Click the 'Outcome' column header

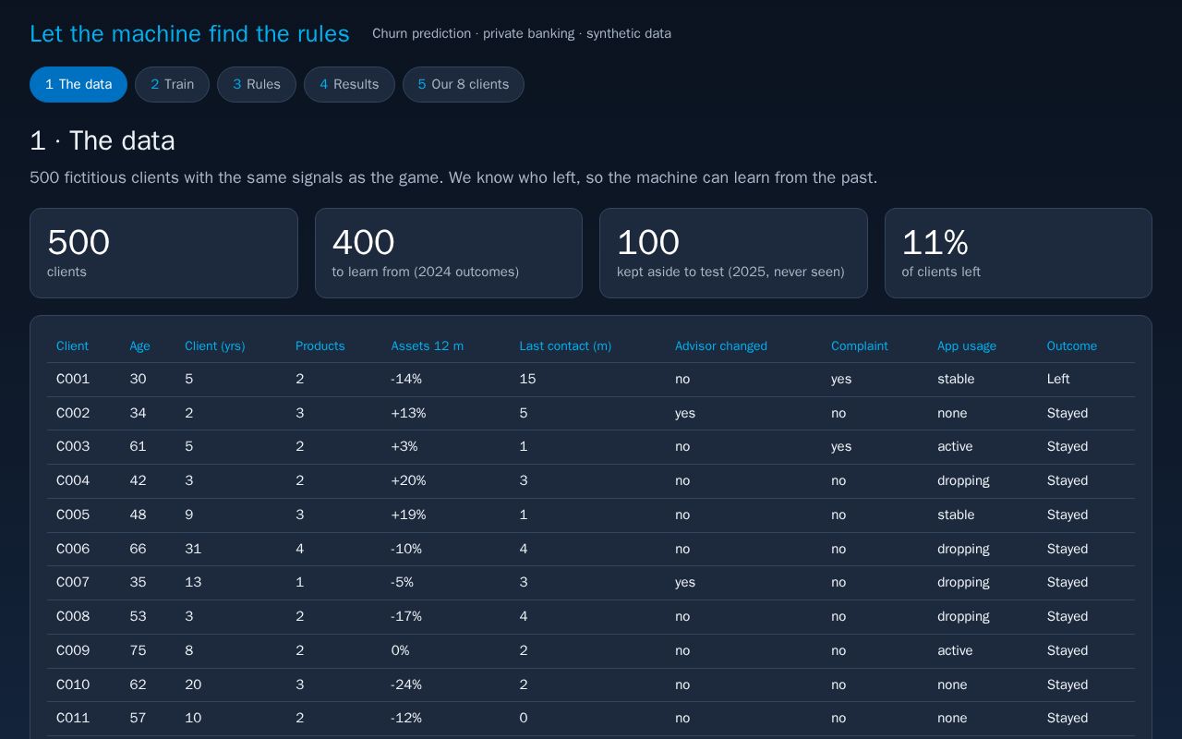[1071, 345]
